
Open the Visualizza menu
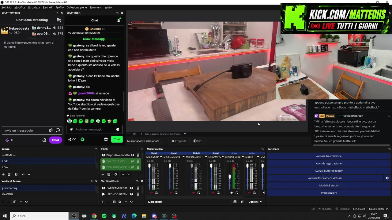click(x=34, y=7)
